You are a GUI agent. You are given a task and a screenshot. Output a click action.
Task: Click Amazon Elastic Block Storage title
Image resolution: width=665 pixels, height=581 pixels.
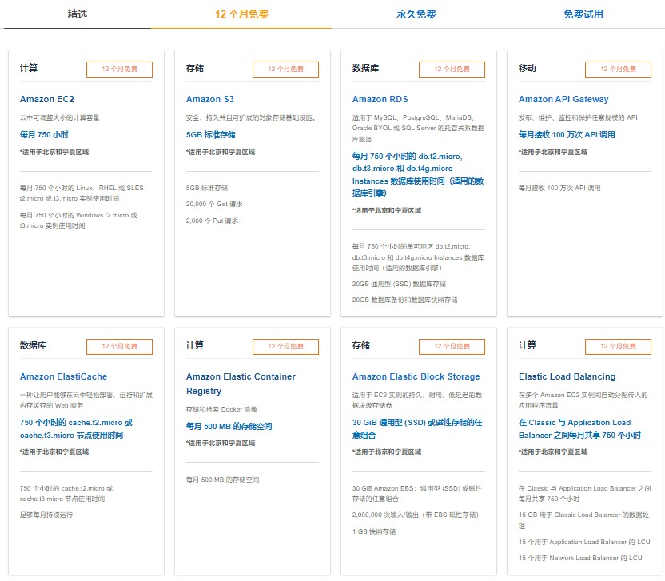[416, 376]
